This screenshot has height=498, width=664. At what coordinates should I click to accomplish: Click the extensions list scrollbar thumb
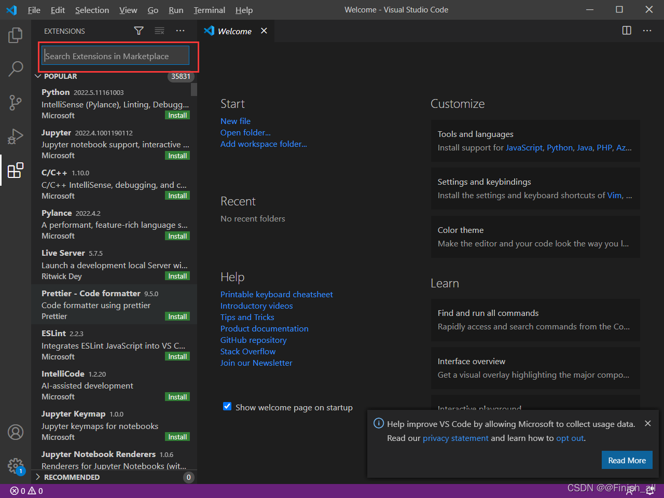(x=194, y=90)
